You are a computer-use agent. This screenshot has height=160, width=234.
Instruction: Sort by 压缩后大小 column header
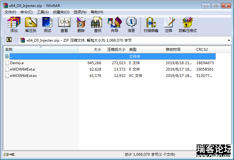pos(115,50)
